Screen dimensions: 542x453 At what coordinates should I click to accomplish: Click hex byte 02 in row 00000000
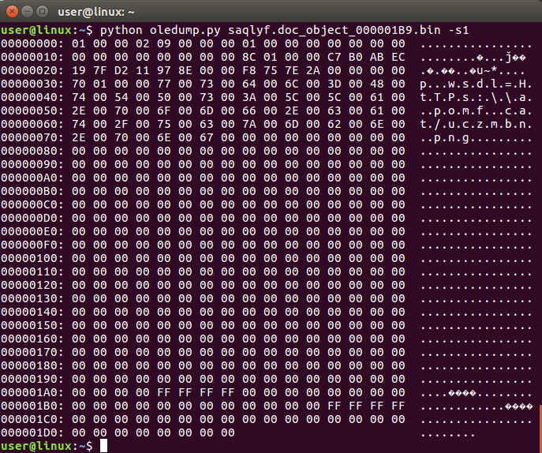click(143, 44)
